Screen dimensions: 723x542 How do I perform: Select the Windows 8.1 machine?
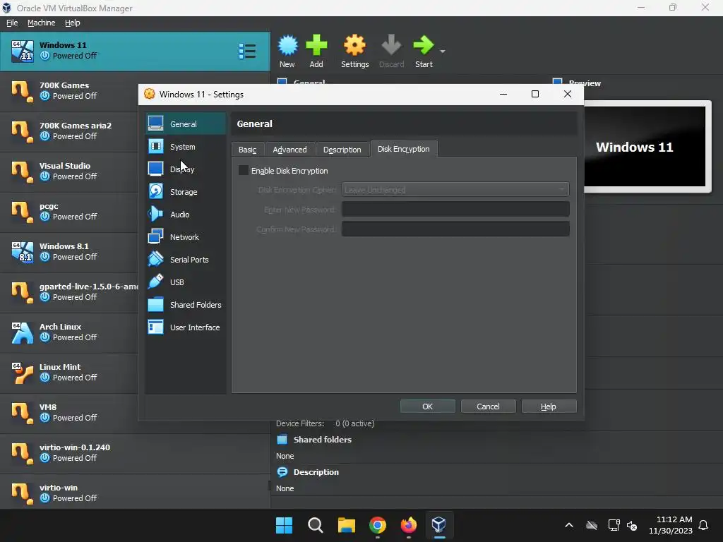[x=69, y=252]
